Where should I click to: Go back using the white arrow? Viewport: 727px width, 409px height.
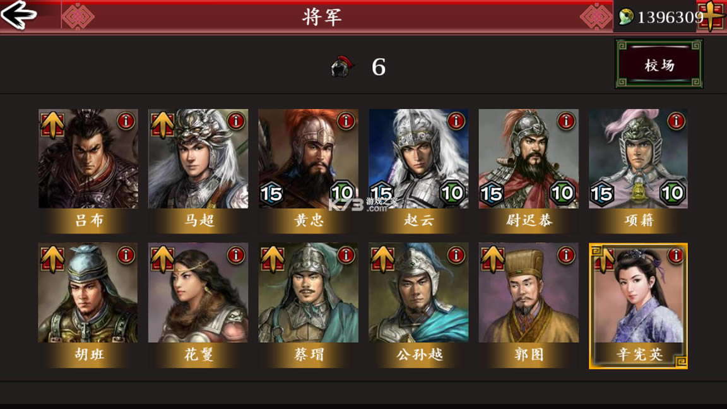coord(18,15)
